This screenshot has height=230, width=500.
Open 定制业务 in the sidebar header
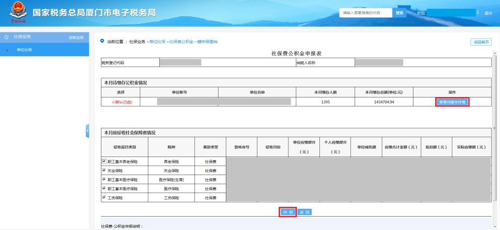(x=76, y=37)
